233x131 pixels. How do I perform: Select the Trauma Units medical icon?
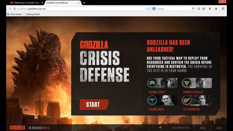pyautogui.click(x=152, y=100)
